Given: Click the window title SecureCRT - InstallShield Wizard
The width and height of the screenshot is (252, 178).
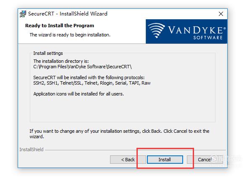Looking at the screenshot, I should pos(68,14).
